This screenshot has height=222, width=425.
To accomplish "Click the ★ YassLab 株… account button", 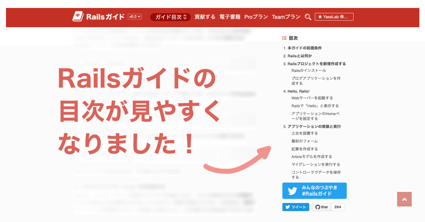I will tap(334, 17).
